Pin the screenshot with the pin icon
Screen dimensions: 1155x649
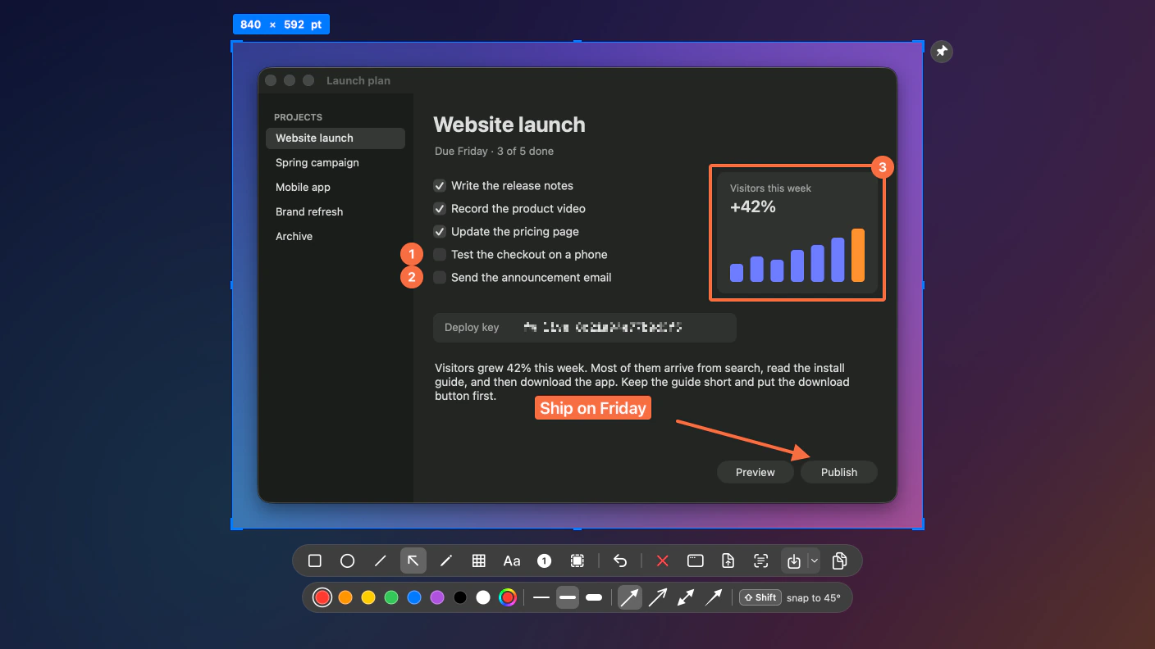pos(942,52)
